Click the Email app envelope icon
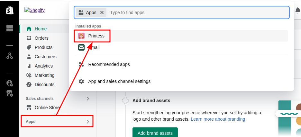This screenshot has width=301, height=137. pos(81,47)
